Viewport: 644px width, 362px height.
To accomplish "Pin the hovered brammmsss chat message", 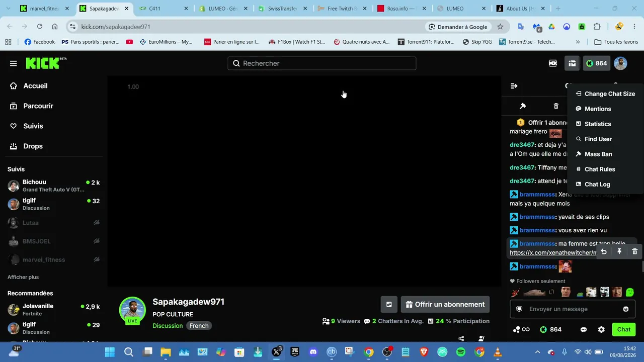I will tap(619, 251).
